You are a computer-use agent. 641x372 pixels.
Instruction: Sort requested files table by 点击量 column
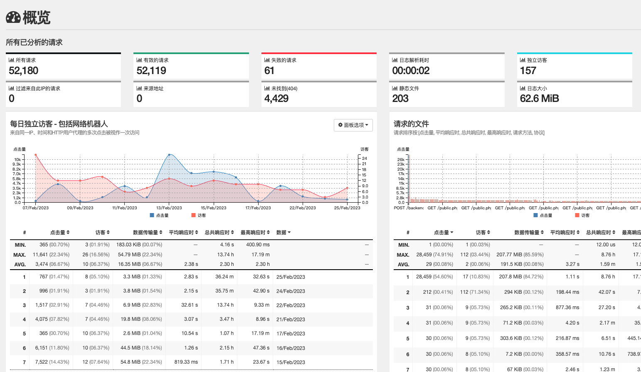[444, 232]
